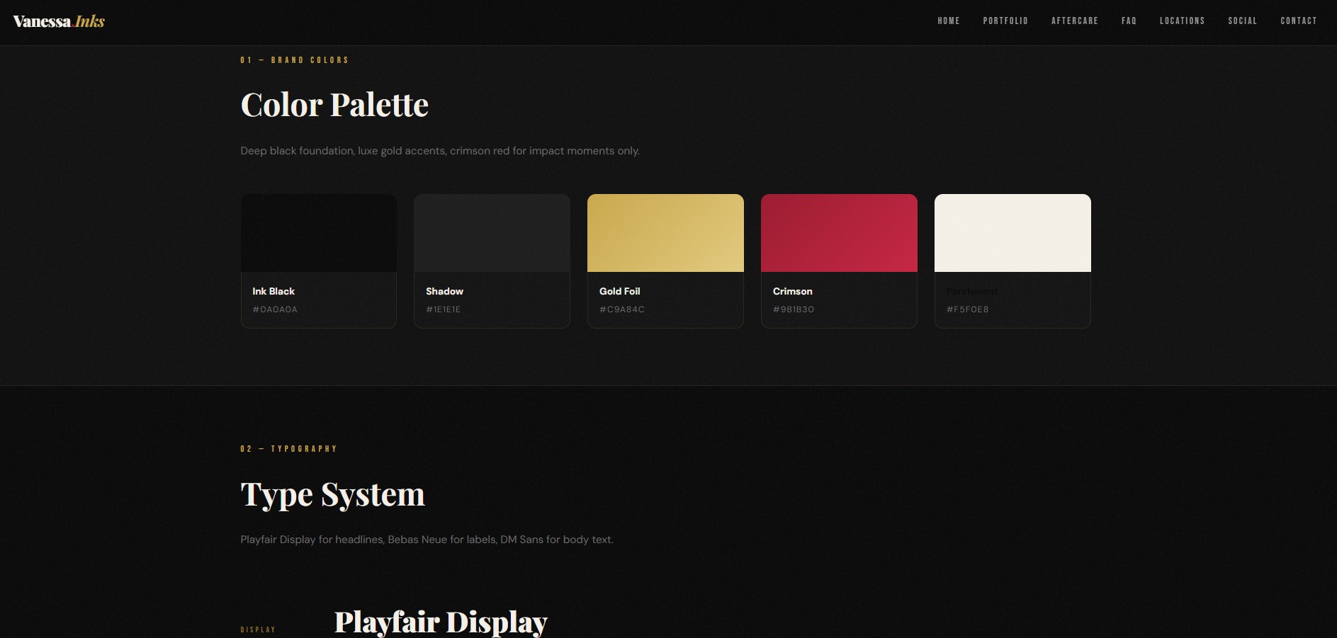
Task: Click the '02 — TYPOGRAPHY' section label
Action: 288,448
